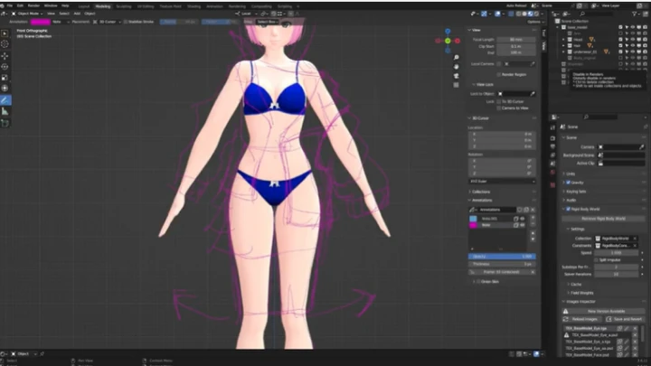Switch to the Shading workspace tab

pos(193,6)
